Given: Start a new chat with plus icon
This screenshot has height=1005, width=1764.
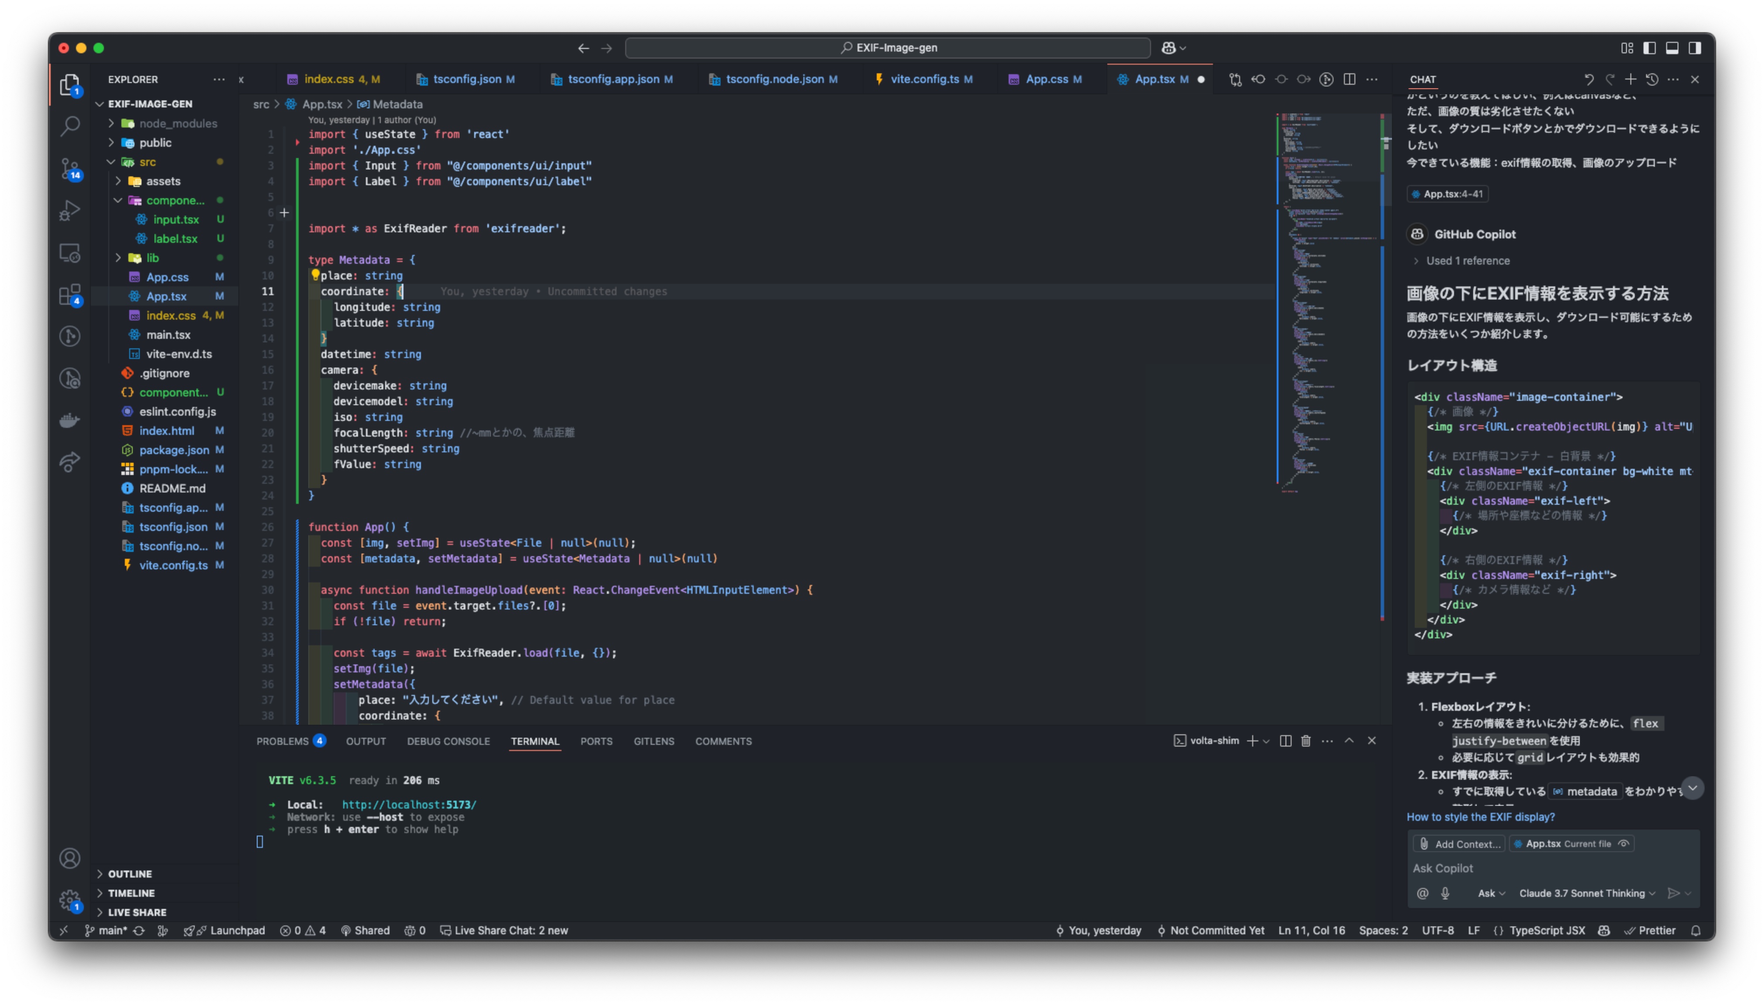Looking at the screenshot, I should click(x=1630, y=79).
